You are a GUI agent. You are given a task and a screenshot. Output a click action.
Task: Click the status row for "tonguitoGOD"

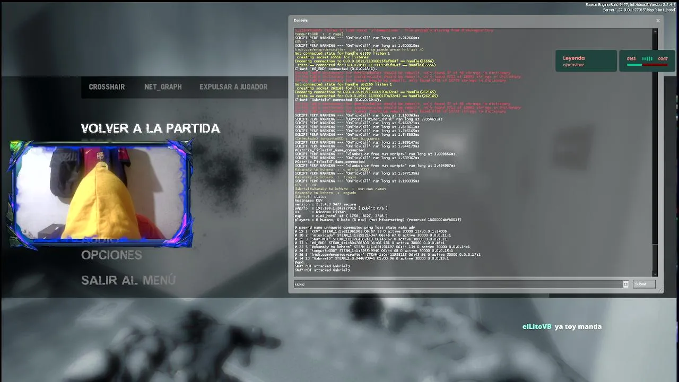point(374,250)
